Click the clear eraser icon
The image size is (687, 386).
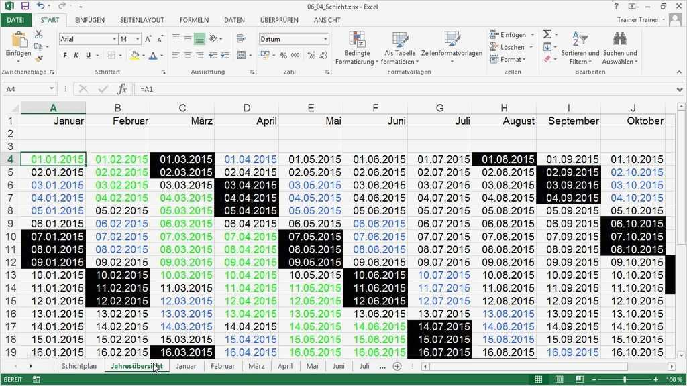(547, 59)
